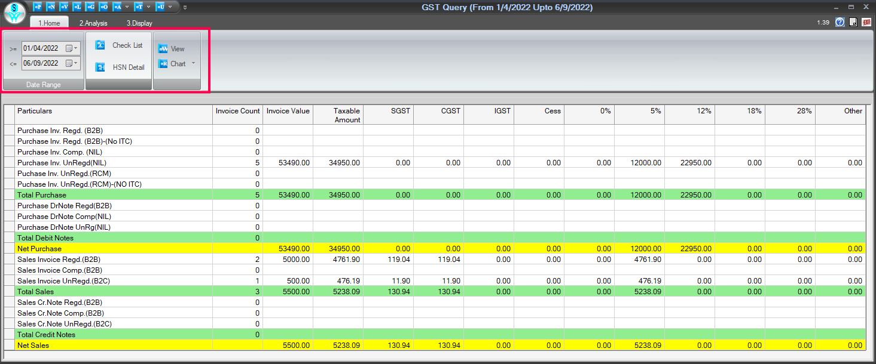
Task: Select the Sales Cr.Note UnRegd.(B2C) row
Action: (435, 323)
